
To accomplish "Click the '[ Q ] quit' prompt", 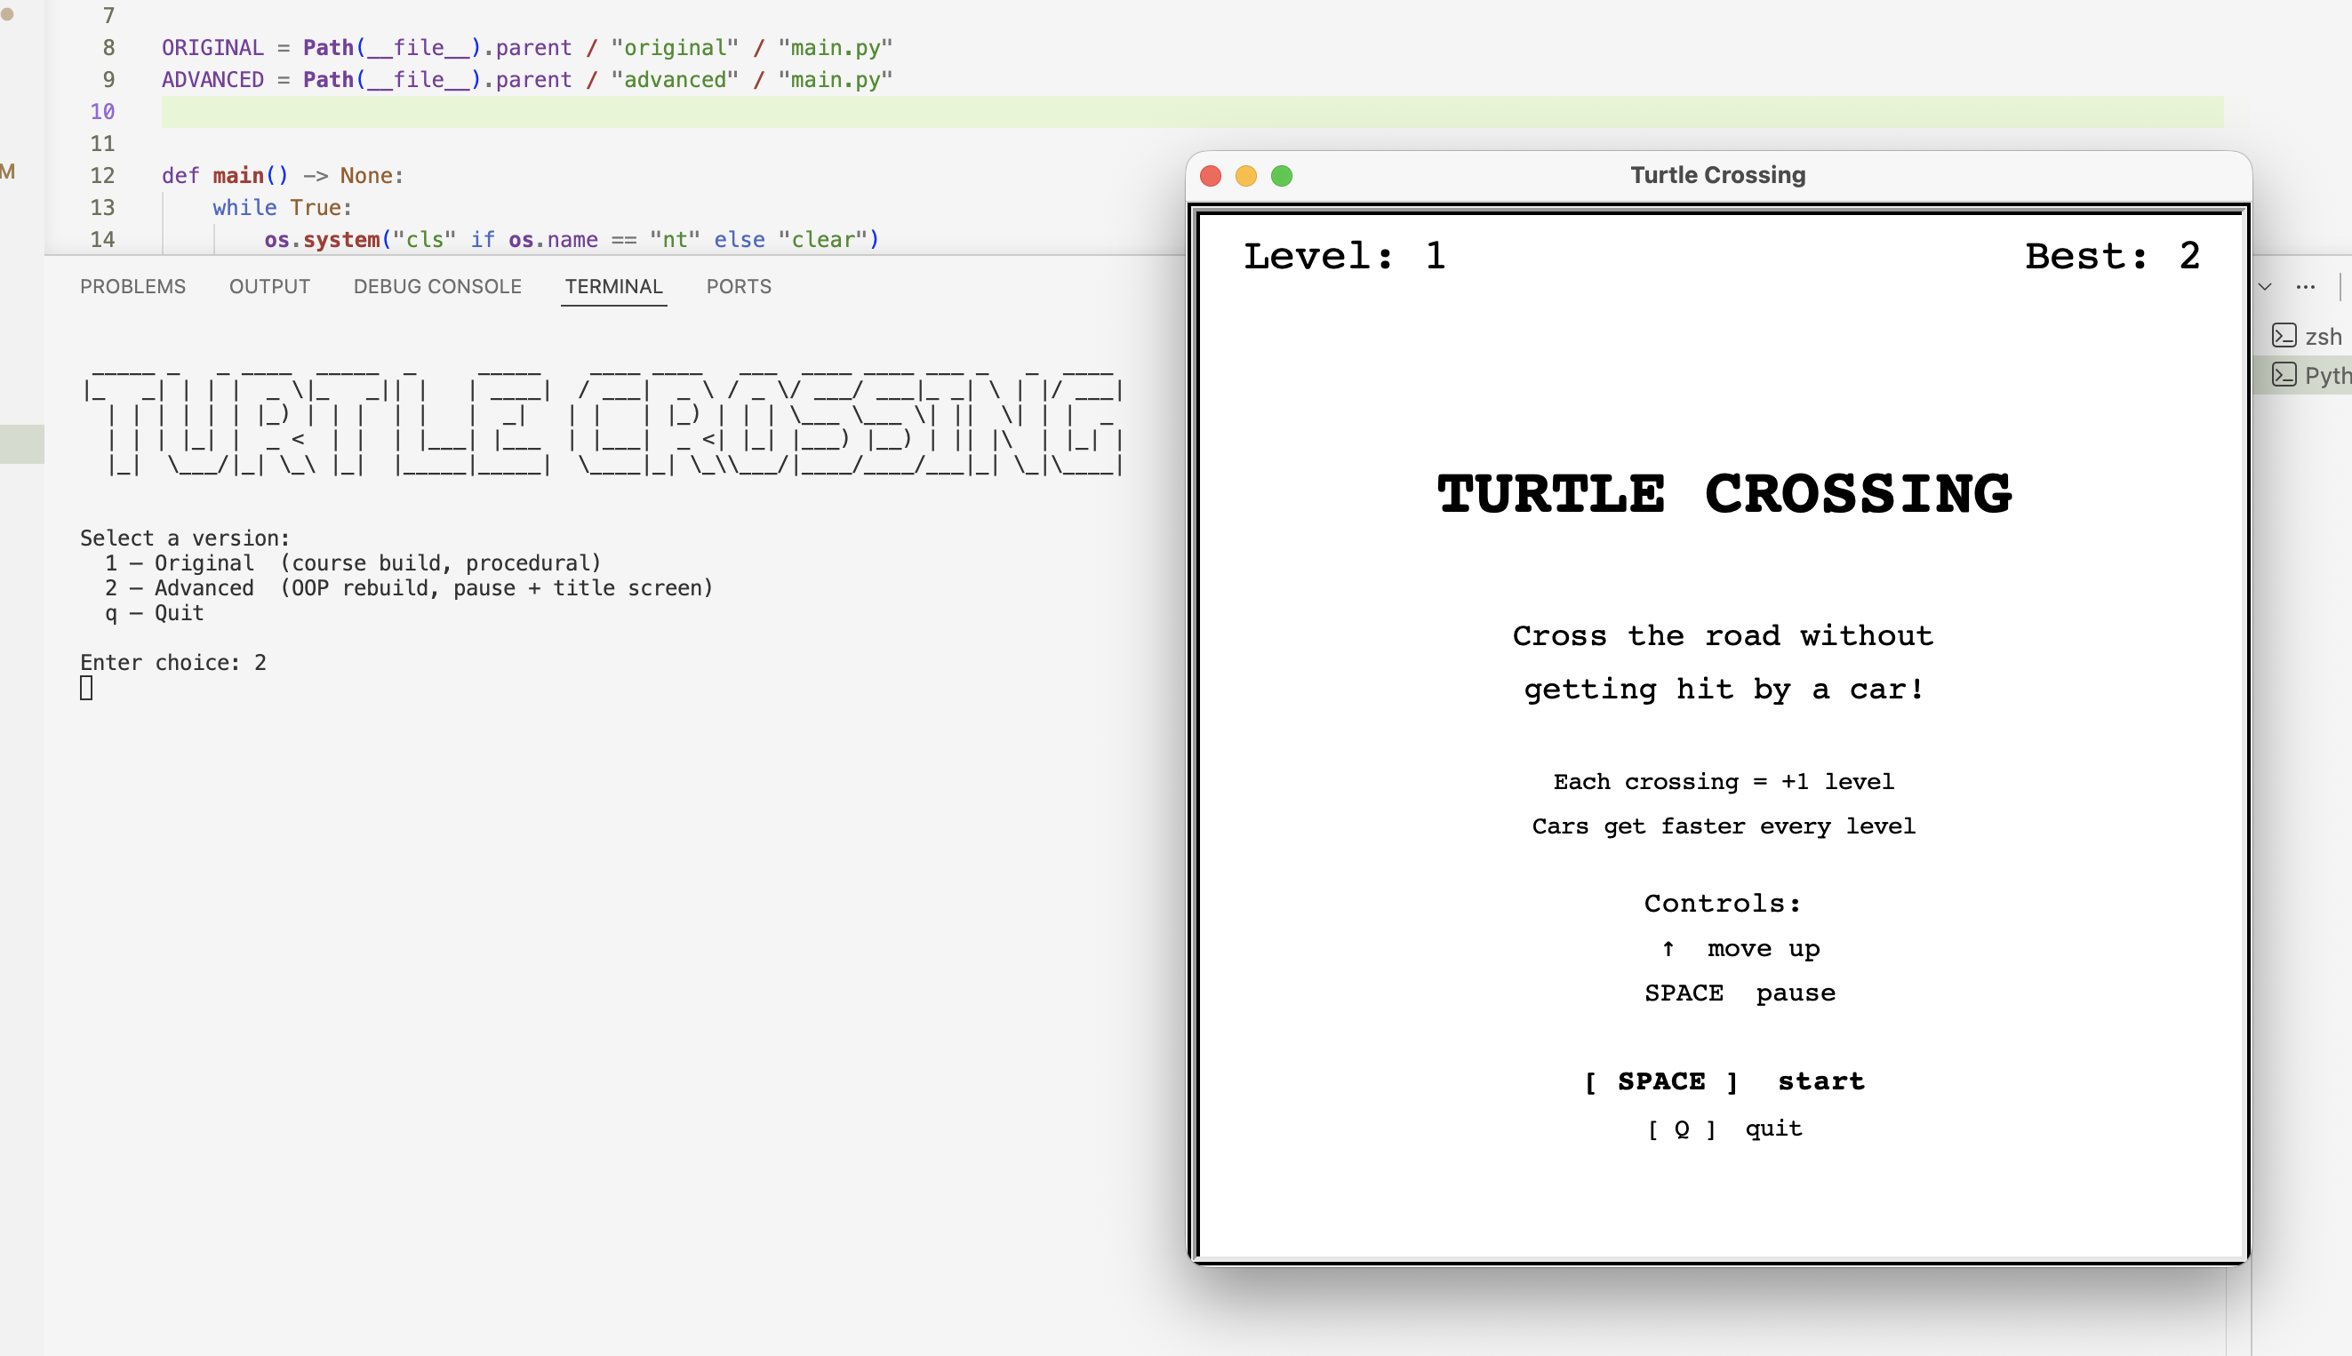I will 1724,1129.
